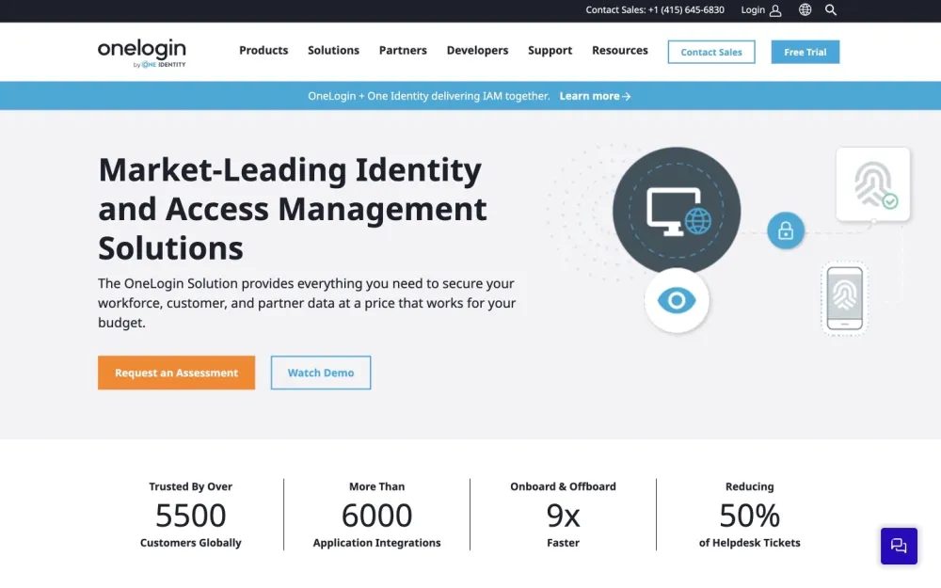
Task: Open the purple chat widget
Action: pyautogui.click(x=899, y=546)
